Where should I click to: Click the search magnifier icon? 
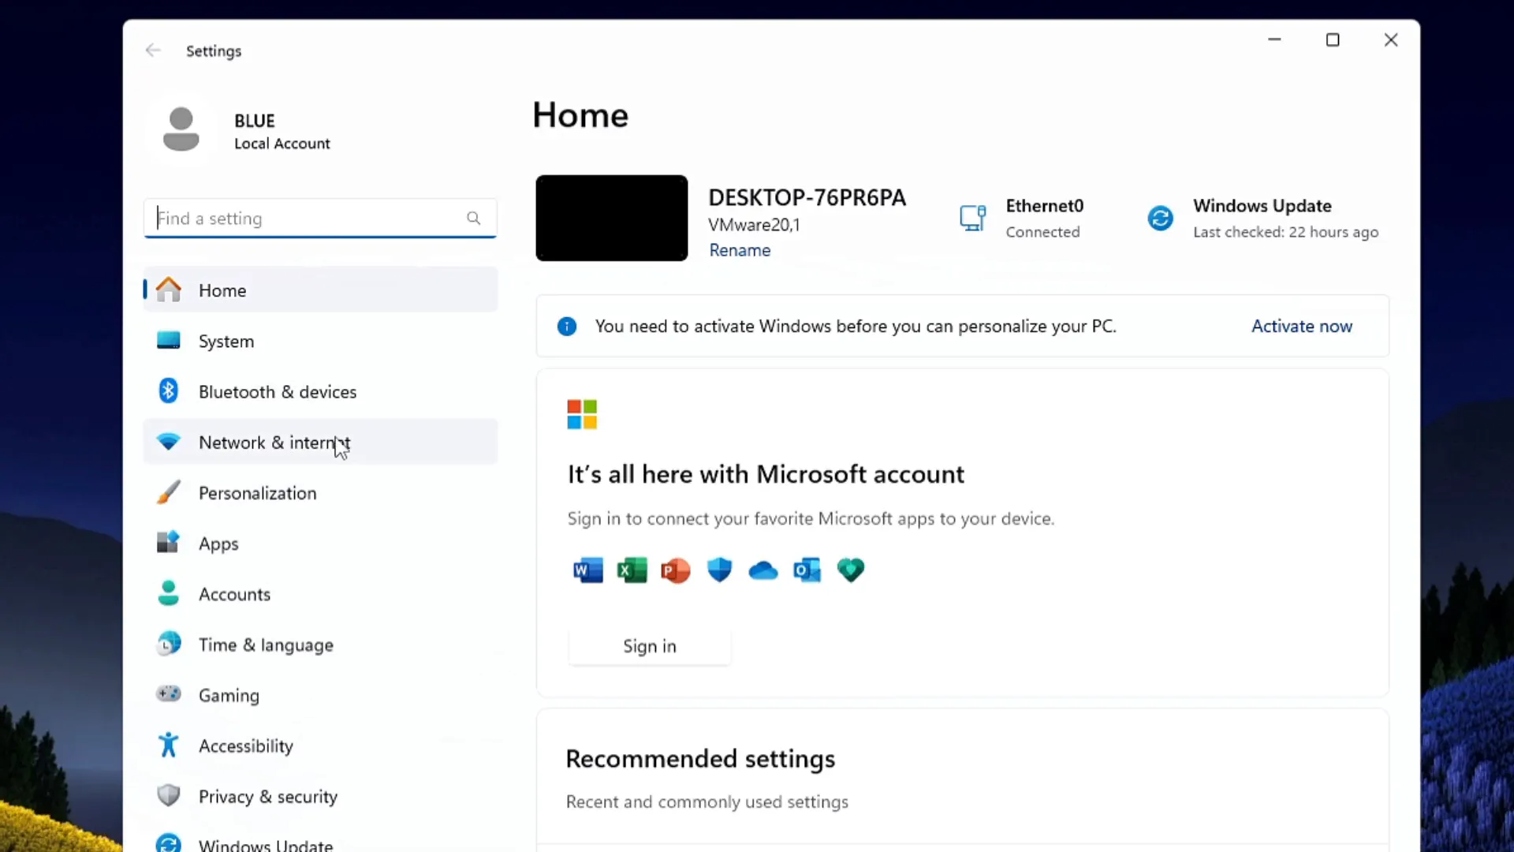point(473,218)
